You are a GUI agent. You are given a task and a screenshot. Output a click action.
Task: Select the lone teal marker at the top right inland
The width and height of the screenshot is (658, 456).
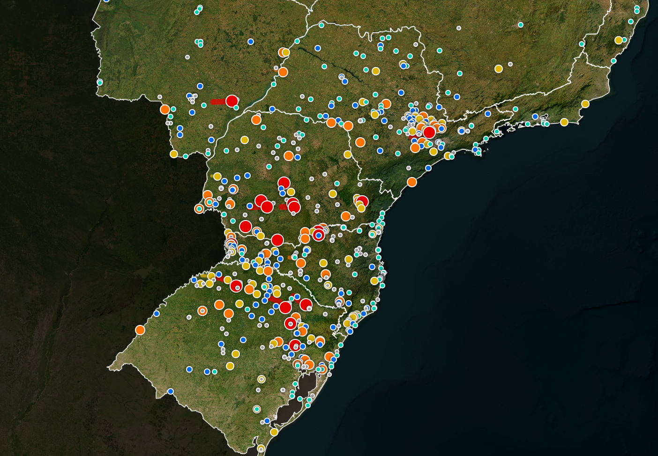[x=521, y=25]
